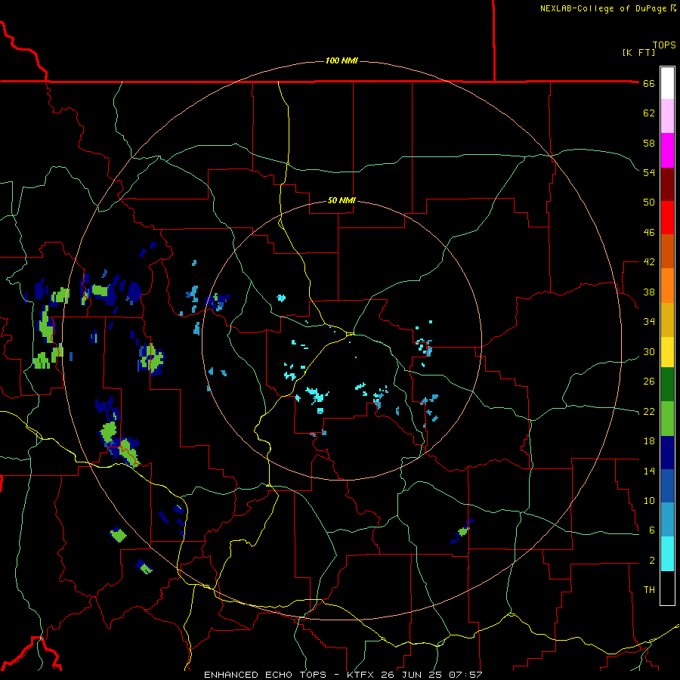This screenshot has width=680, height=680.
Task: Click the 38 legend scale value
Action: tap(649, 292)
